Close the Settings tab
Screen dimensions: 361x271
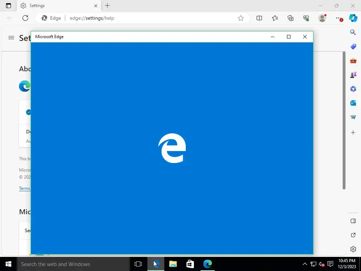[x=96, y=6]
